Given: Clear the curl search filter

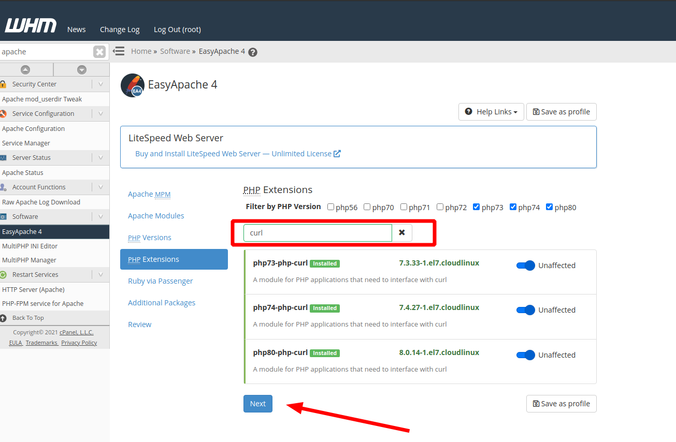Looking at the screenshot, I should click(402, 233).
